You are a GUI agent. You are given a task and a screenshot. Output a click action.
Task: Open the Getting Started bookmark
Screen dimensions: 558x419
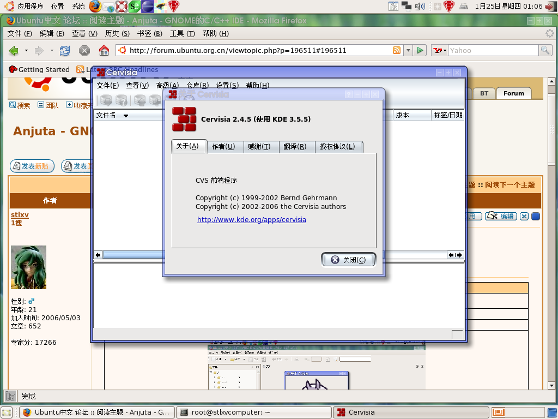(x=39, y=69)
